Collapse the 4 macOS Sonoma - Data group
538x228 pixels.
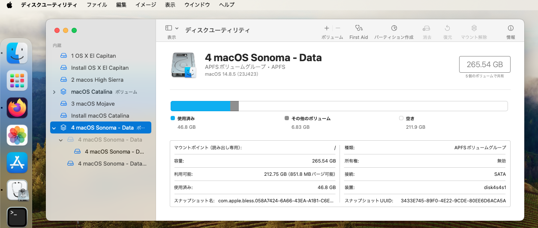54,128
